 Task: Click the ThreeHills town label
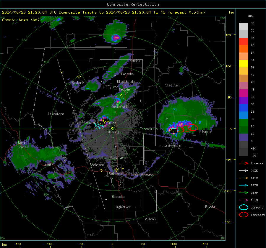[149, 129]
